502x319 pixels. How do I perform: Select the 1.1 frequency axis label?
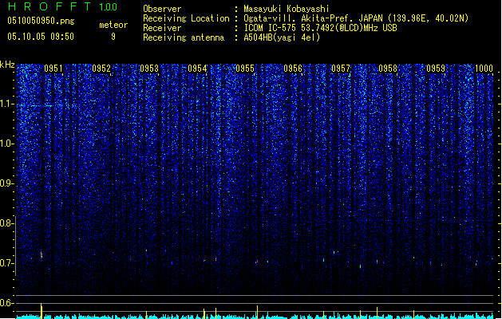[x=6, y=104]
